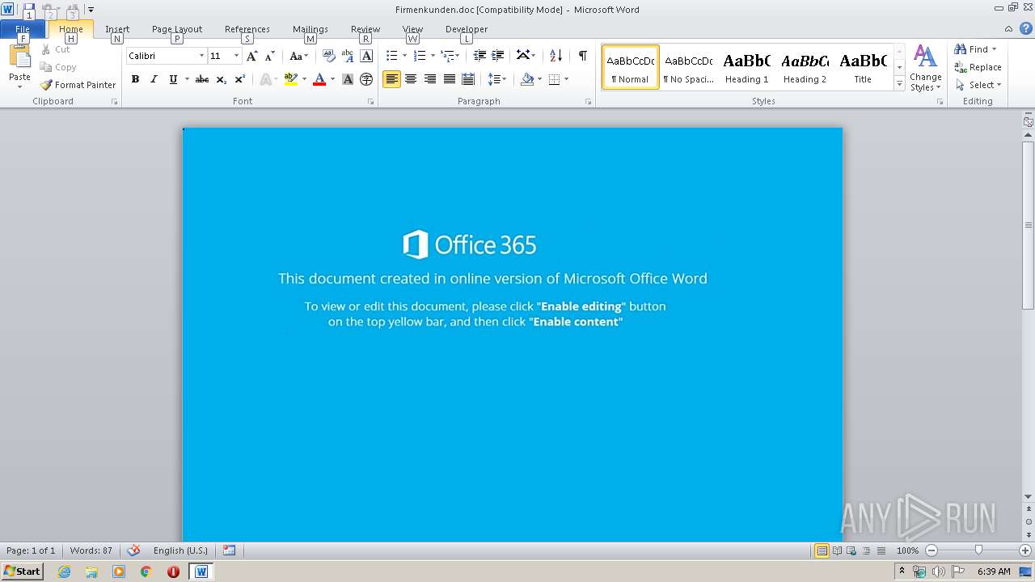Screen dimensions: 1035x582
Task: Click the Increase Indent icon
Action: 498,56
